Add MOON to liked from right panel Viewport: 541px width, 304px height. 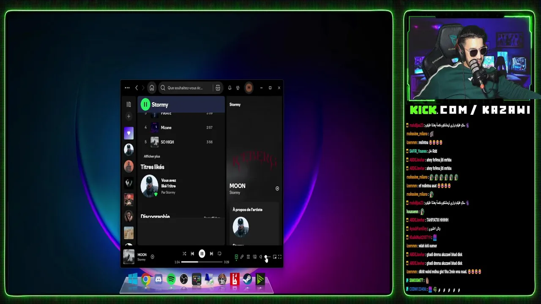(x=277, y=188)
